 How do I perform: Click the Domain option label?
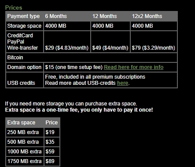click(25, 67)
